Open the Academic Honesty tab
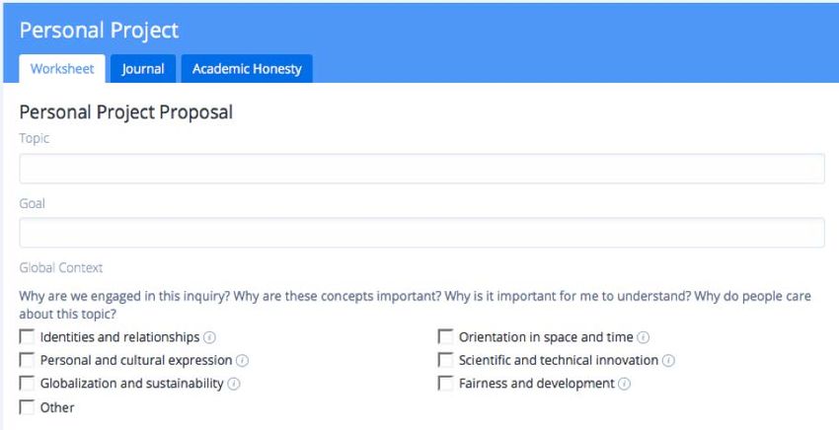This screenshot has height=430, width=839. pos(247,69)
